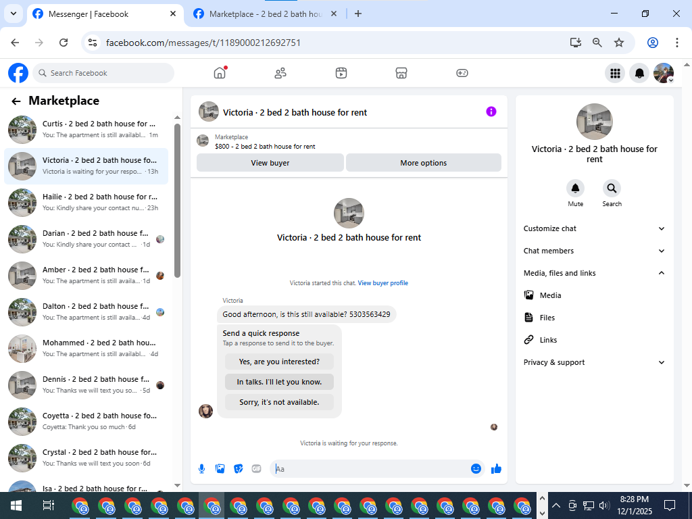Open the Crystal conversation
The image size is (692, 519).
point(86,458)
